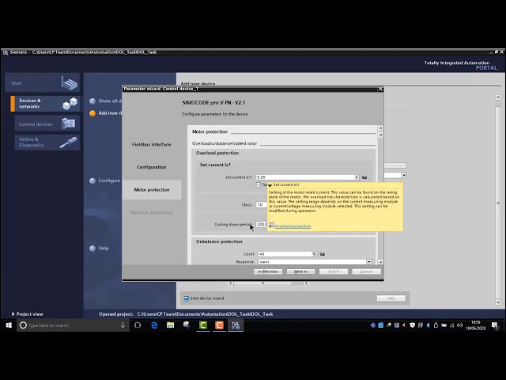The image size is (506, 380).
Task: Collapse tooltip arrow beside Set current Is1 title
Action: pos(270,185)
